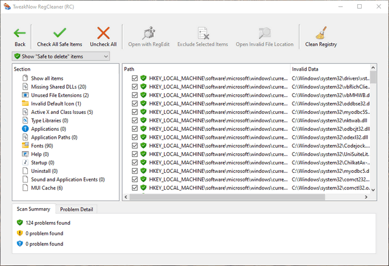Click the Uncheck All red X icon
The image size is (389, 266).
pyautogui.click(x=103, y=33)
